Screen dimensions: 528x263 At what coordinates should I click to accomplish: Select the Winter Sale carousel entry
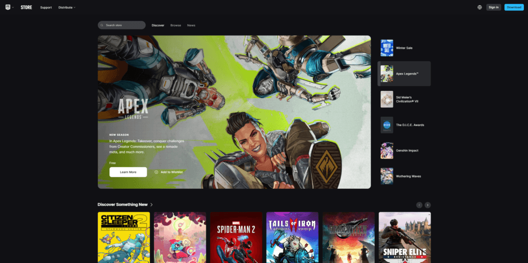point(404,48)
